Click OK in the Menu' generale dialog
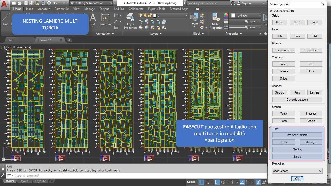 click(x=297, y=179)
